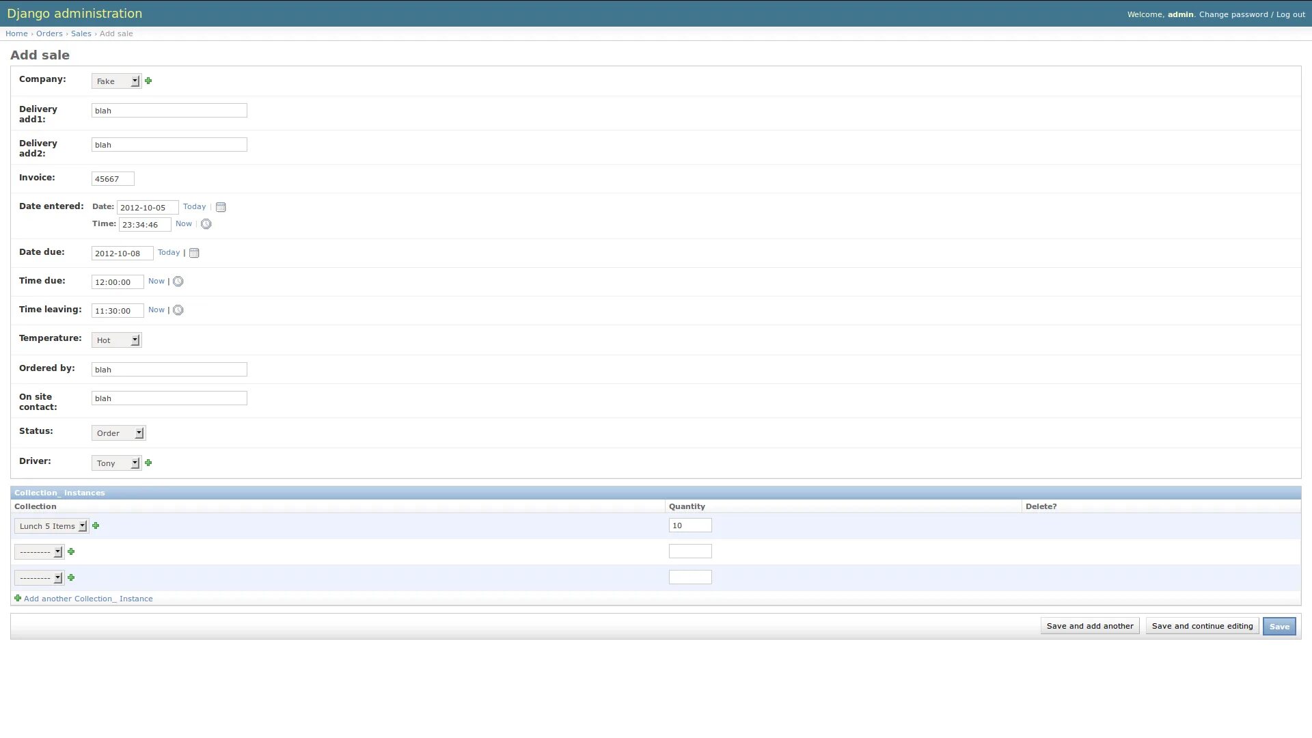The width and height of the screenshot is (1312, 738).
Task: Open Lunch 5 Items collection dropdown
Action: coord(51,526)
